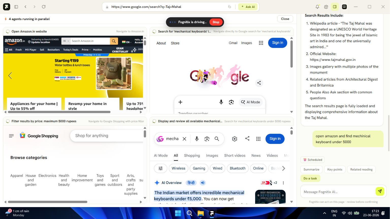Click Amazon search magnifier button
The image size is (390, 219).
pyautogui.click(x=114, y=41)
